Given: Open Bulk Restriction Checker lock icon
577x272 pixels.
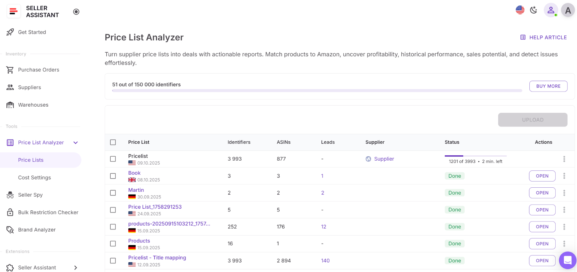Looking at the screenshot, I should coord(10,212).
